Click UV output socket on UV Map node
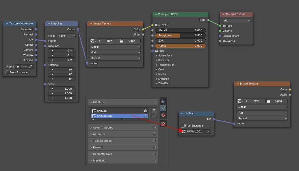 pyautogui.click(x=214, y=119)
